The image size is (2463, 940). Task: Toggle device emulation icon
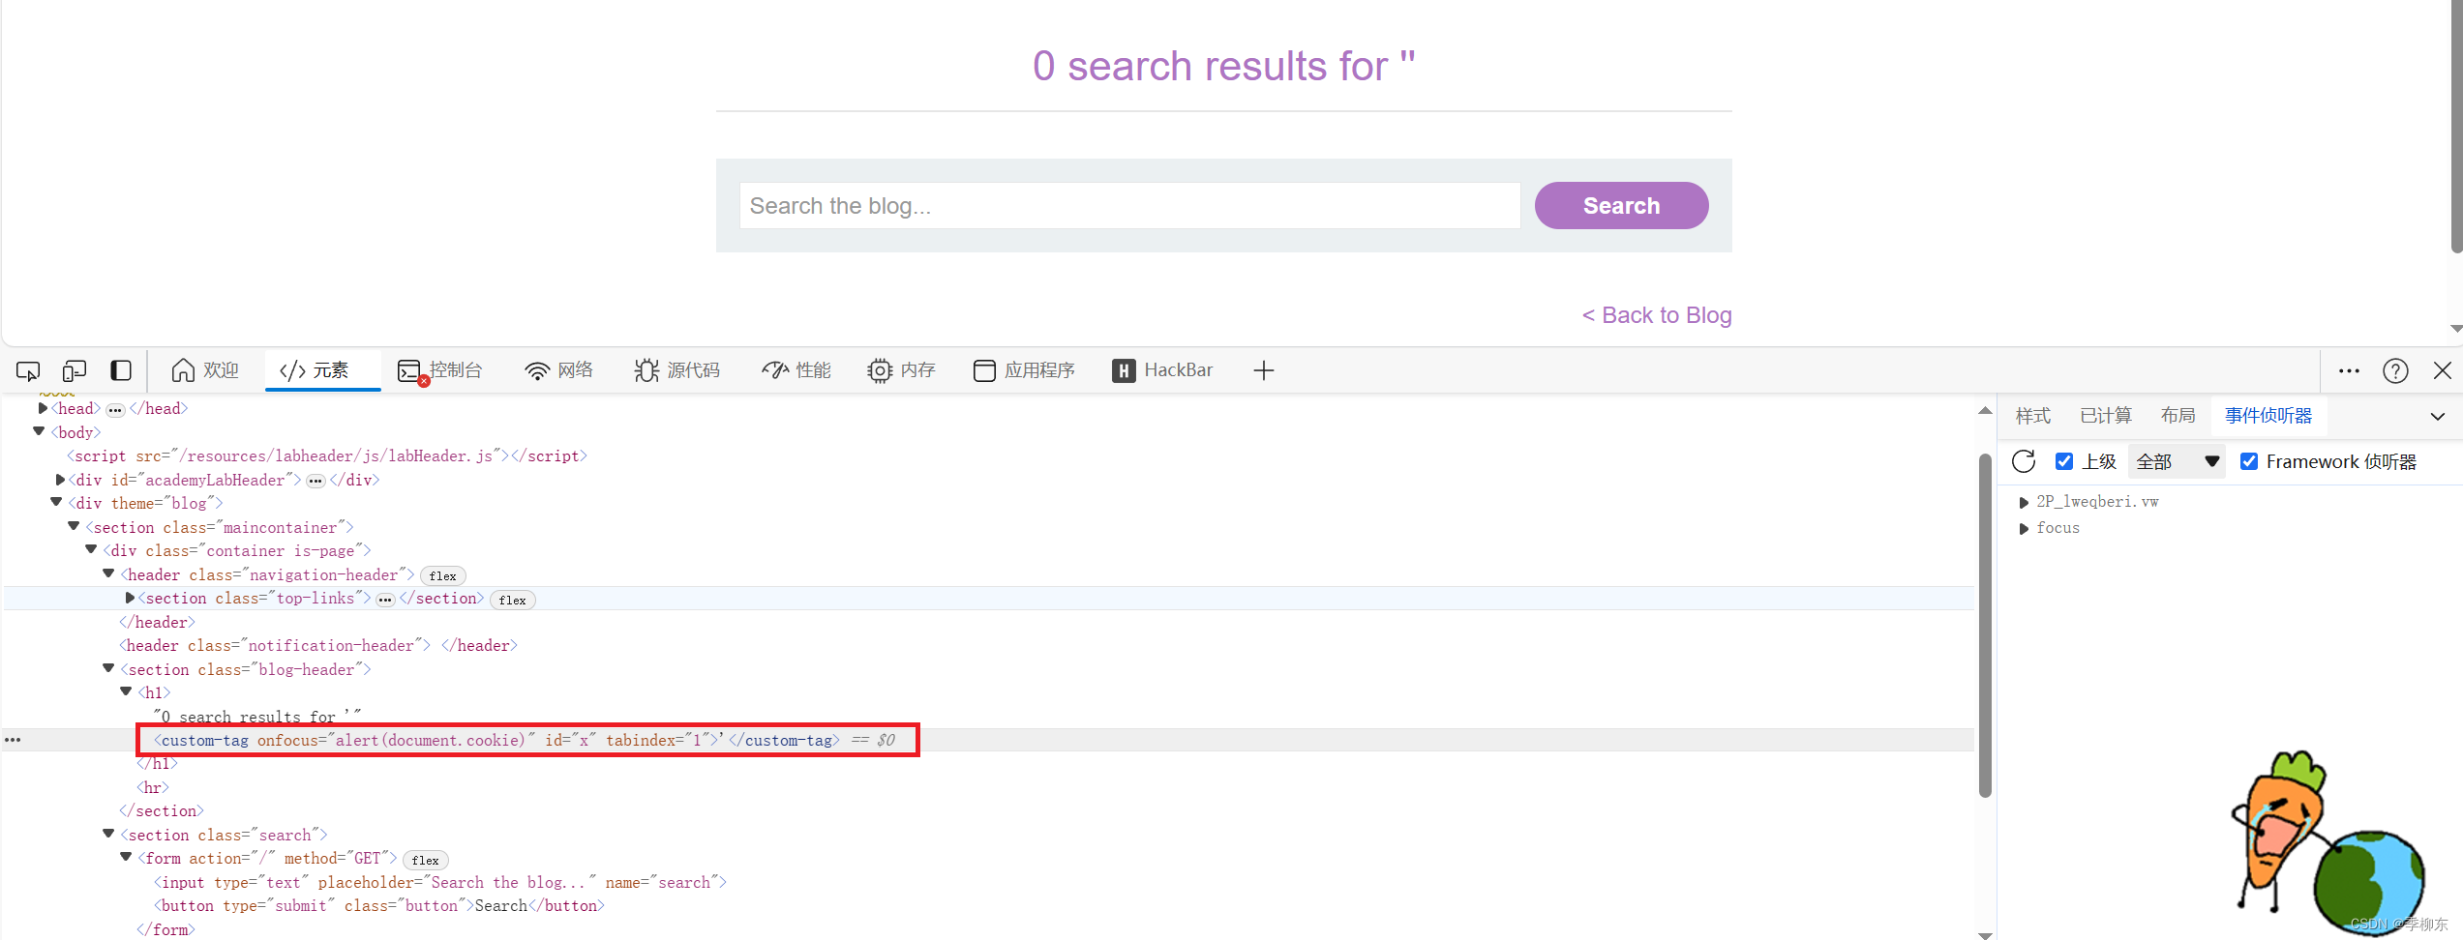click(x=75, y=370)
